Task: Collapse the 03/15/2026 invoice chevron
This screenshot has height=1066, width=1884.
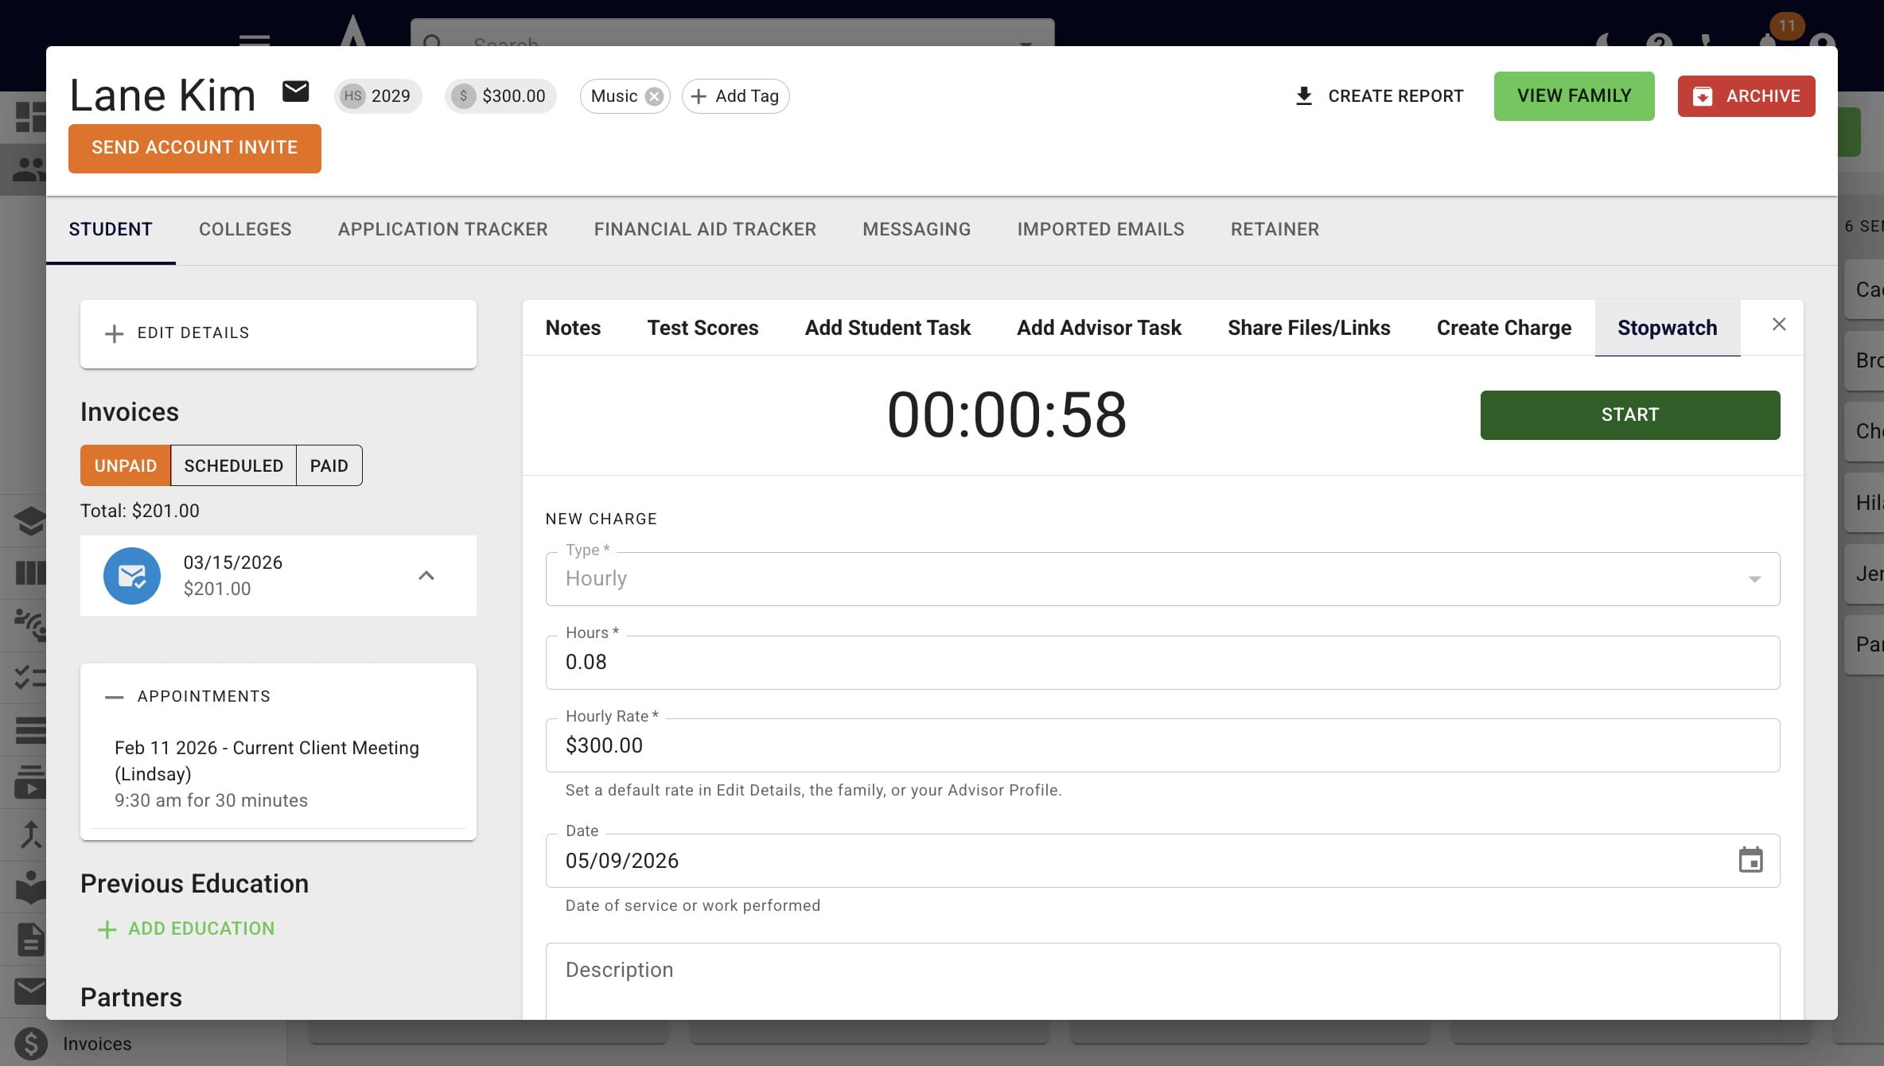Action: (426, 575)
